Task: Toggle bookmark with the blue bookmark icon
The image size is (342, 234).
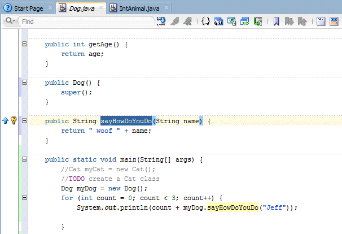Action: 277,21
